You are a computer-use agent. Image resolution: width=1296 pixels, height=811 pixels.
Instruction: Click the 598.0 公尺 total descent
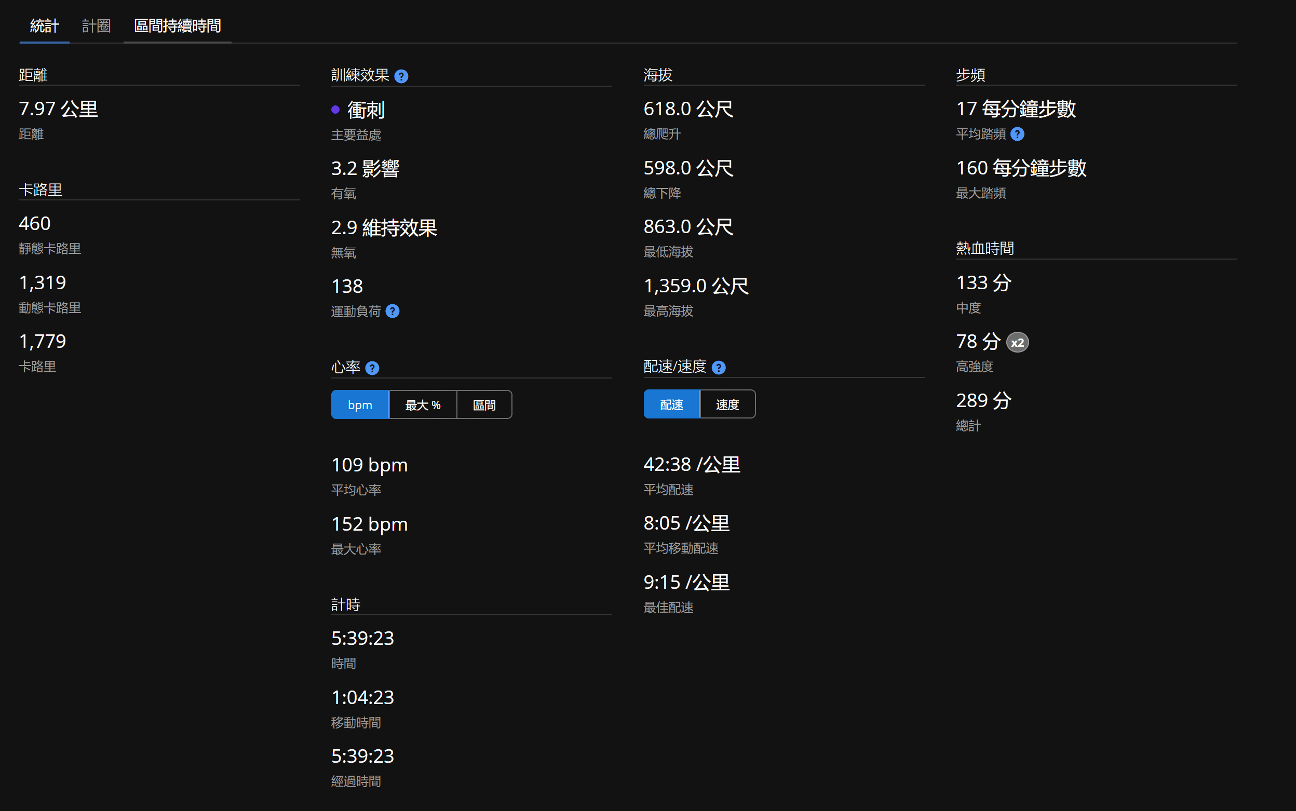click(688, 168)
